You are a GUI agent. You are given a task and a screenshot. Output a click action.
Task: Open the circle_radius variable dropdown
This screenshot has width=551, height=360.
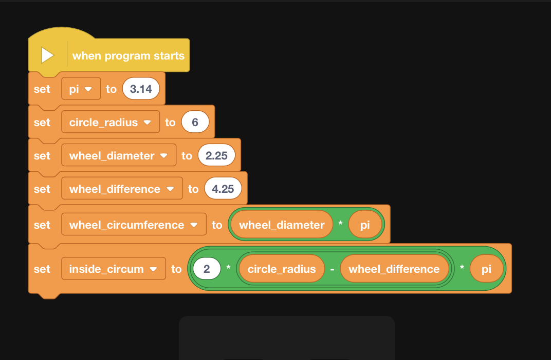tap(111, 122)
